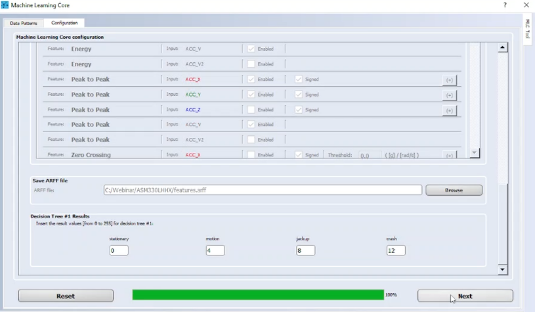
Task: Click the ACC_X input label of Peak to Peak
Action: (193, 79)
